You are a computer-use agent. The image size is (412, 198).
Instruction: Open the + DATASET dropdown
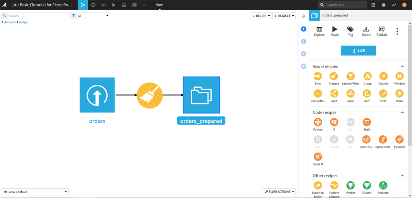(x=284, y=16)
